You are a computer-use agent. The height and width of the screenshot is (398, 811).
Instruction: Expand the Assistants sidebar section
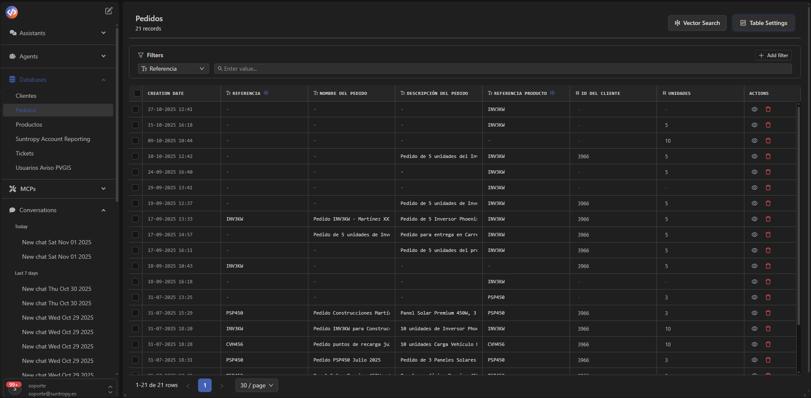(x=58, y=33)
